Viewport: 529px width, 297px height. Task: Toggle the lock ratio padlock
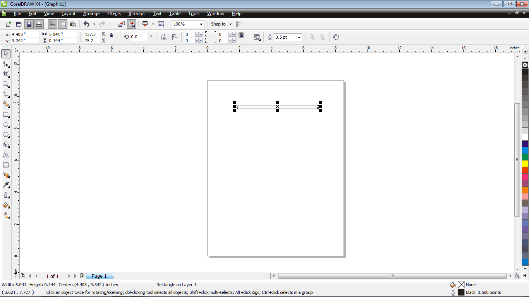coord(112,35)
